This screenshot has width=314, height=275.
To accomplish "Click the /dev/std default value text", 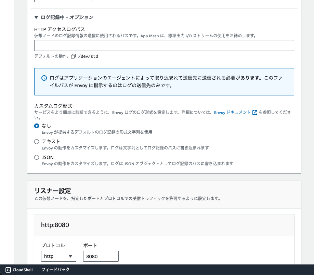I will pos(88,56).
